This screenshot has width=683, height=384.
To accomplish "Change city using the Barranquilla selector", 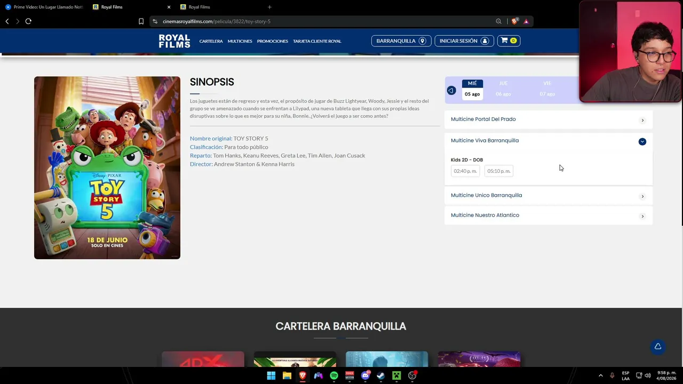I will 401,41.
